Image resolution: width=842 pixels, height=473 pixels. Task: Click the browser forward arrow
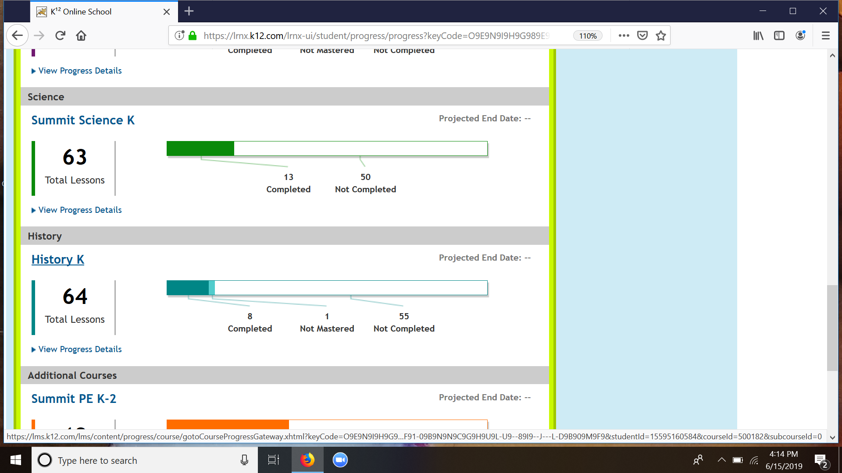[x=39, y=35]
